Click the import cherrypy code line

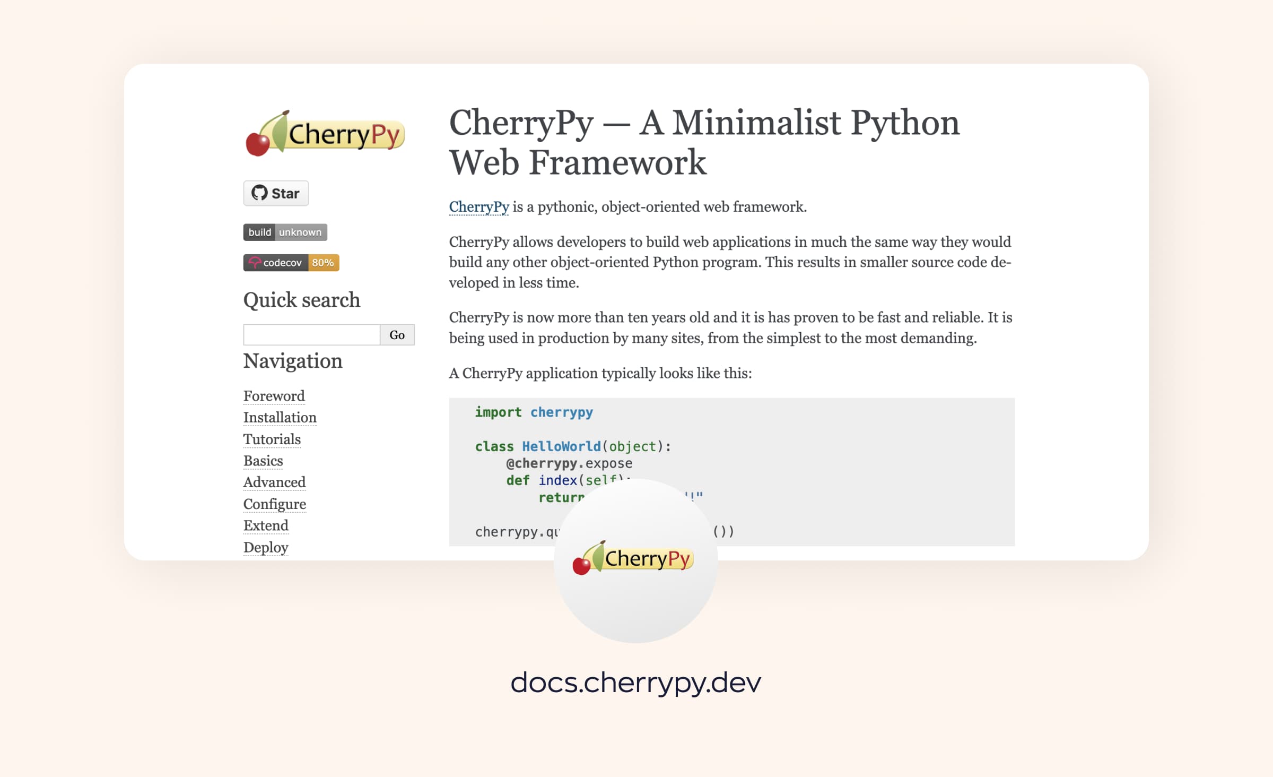click(x=534, y=412)
